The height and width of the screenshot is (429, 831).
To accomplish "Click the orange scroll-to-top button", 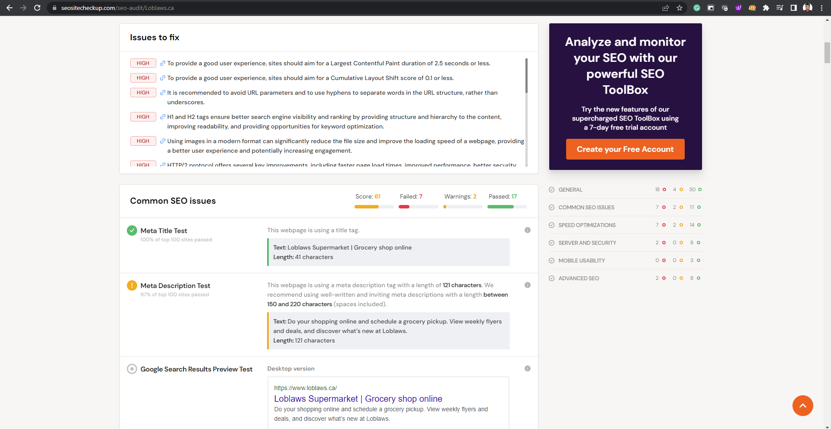I will (802, 406).
